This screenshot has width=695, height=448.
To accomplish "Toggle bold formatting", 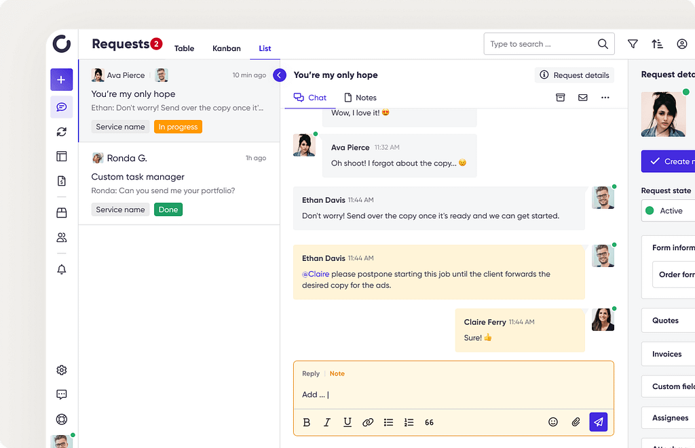I will (306, 422).
